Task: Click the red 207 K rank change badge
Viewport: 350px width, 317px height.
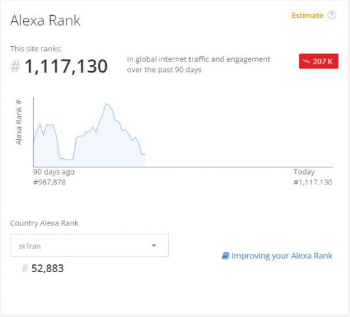Action: (x=318, y=61)
